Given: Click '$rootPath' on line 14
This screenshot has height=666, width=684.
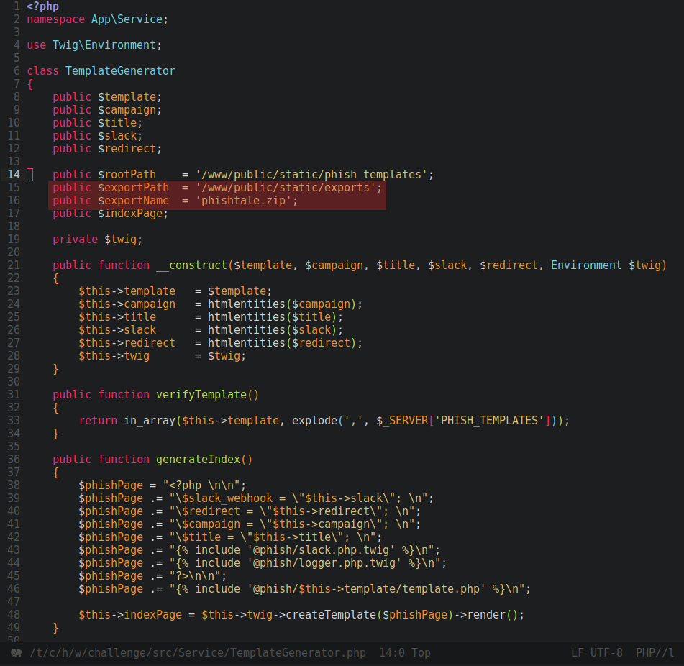Looking at the screenshot, I should (x=127, y=175).
